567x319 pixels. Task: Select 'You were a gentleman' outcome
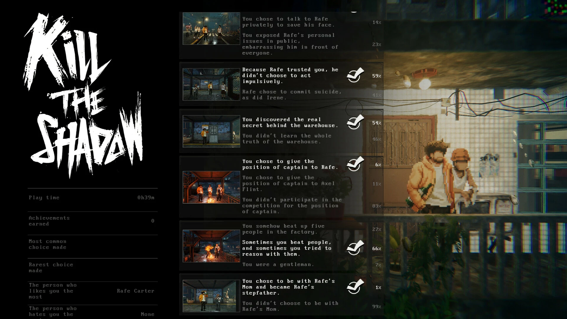click(278, 265)
